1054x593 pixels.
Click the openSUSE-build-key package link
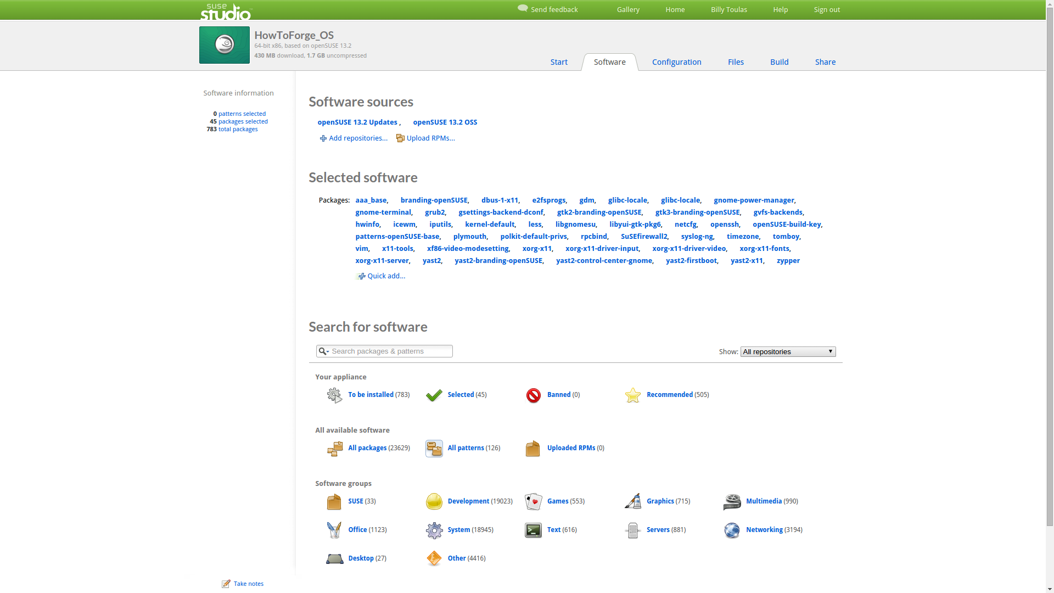[787, 225]
